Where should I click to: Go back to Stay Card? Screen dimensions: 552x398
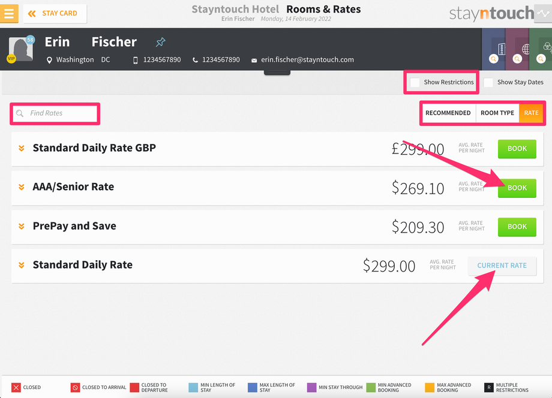click(x=55, y=14)
